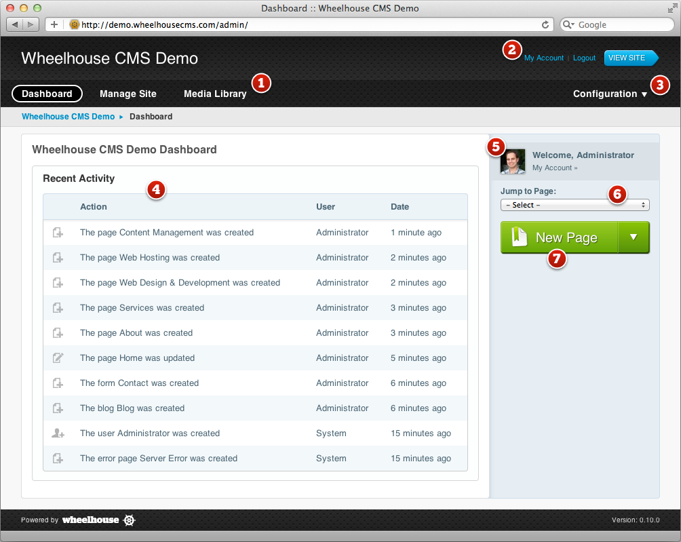This screenshot has height=542, width=681.
Task: Click the icon beside blog Blog created
Action: (58, 408)
